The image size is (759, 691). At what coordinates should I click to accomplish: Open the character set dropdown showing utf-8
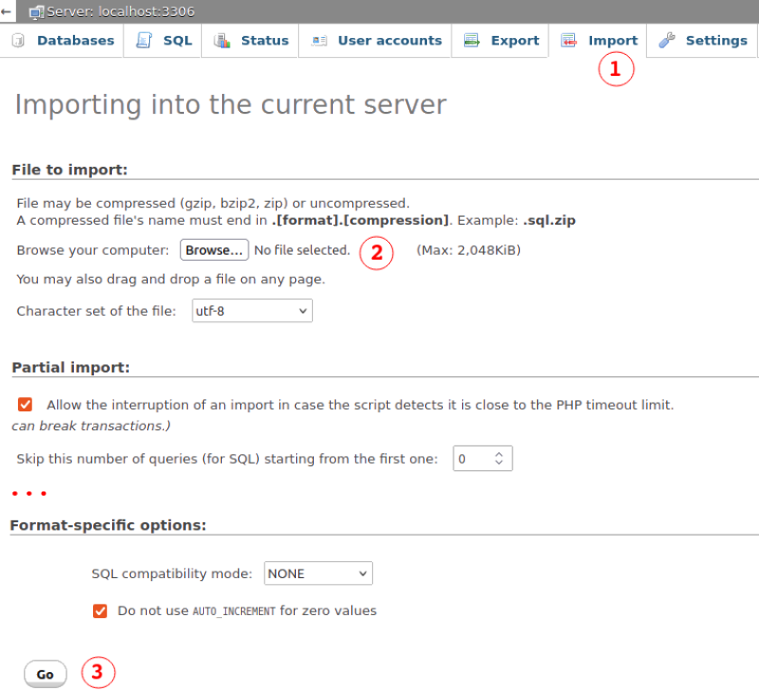click(x=251, y=310)
